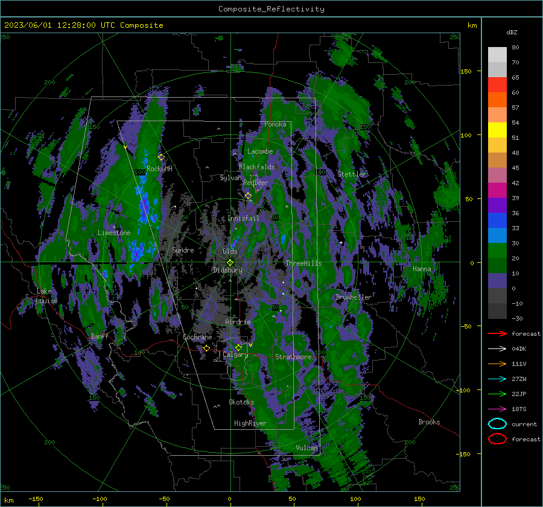Click the Blackfalds city label
The height and width of the screenshot is (507, 543).
pos(256,167)
